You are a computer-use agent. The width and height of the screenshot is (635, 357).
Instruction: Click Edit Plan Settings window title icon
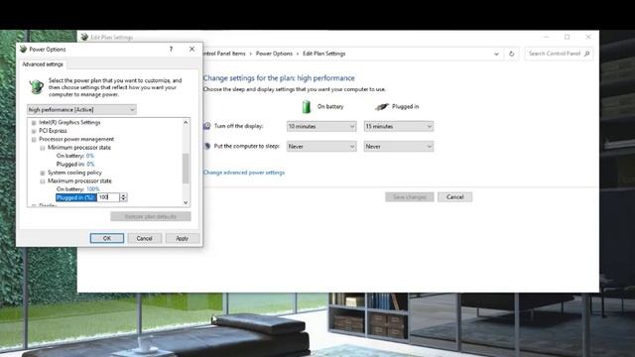[84, 38]
